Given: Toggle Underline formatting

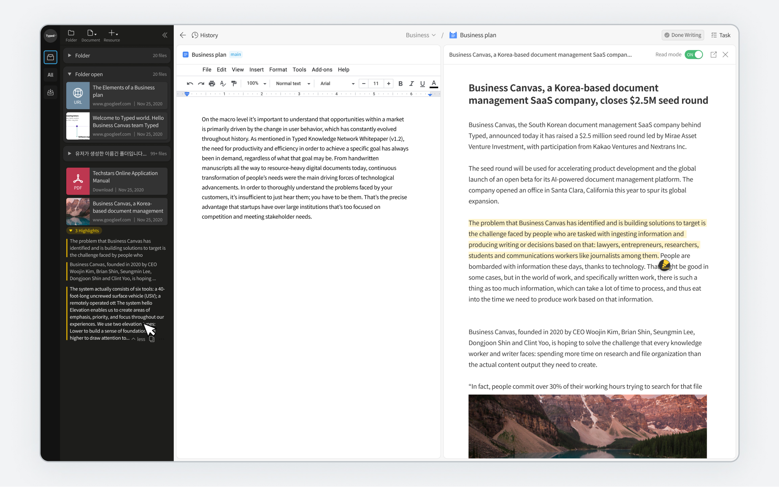Looking at the screenshot, I should click(423, 83).
